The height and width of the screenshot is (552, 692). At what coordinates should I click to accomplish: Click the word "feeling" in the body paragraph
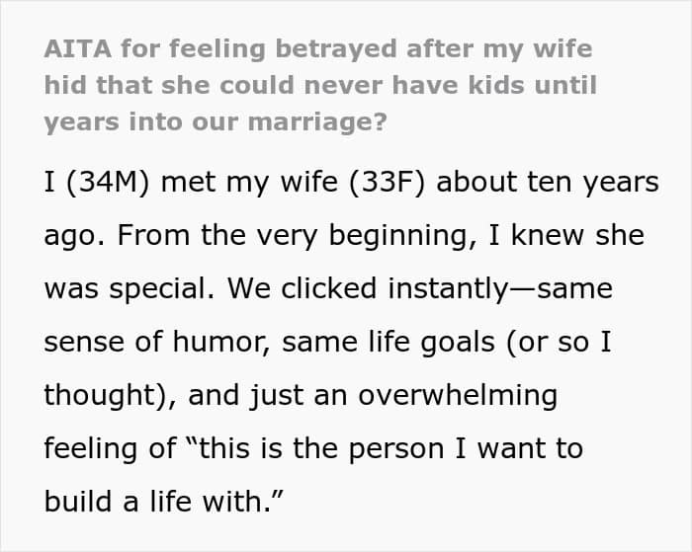(x=91, y=449)
